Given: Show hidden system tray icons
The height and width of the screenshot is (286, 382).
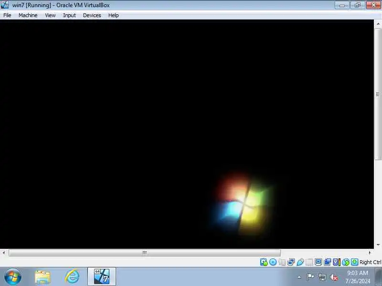Looking at the screenshot, I should point(299,277).
